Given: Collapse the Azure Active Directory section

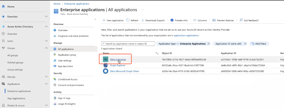Looking at the screenshot, I should click(x=46, y=27).
